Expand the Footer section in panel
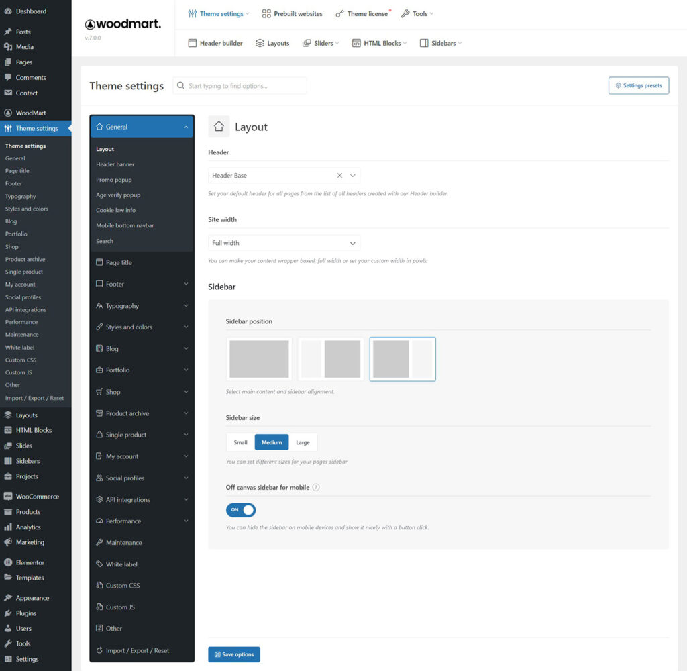The width and height of the screenshot is (687, 671). click(x=142, y=284)
